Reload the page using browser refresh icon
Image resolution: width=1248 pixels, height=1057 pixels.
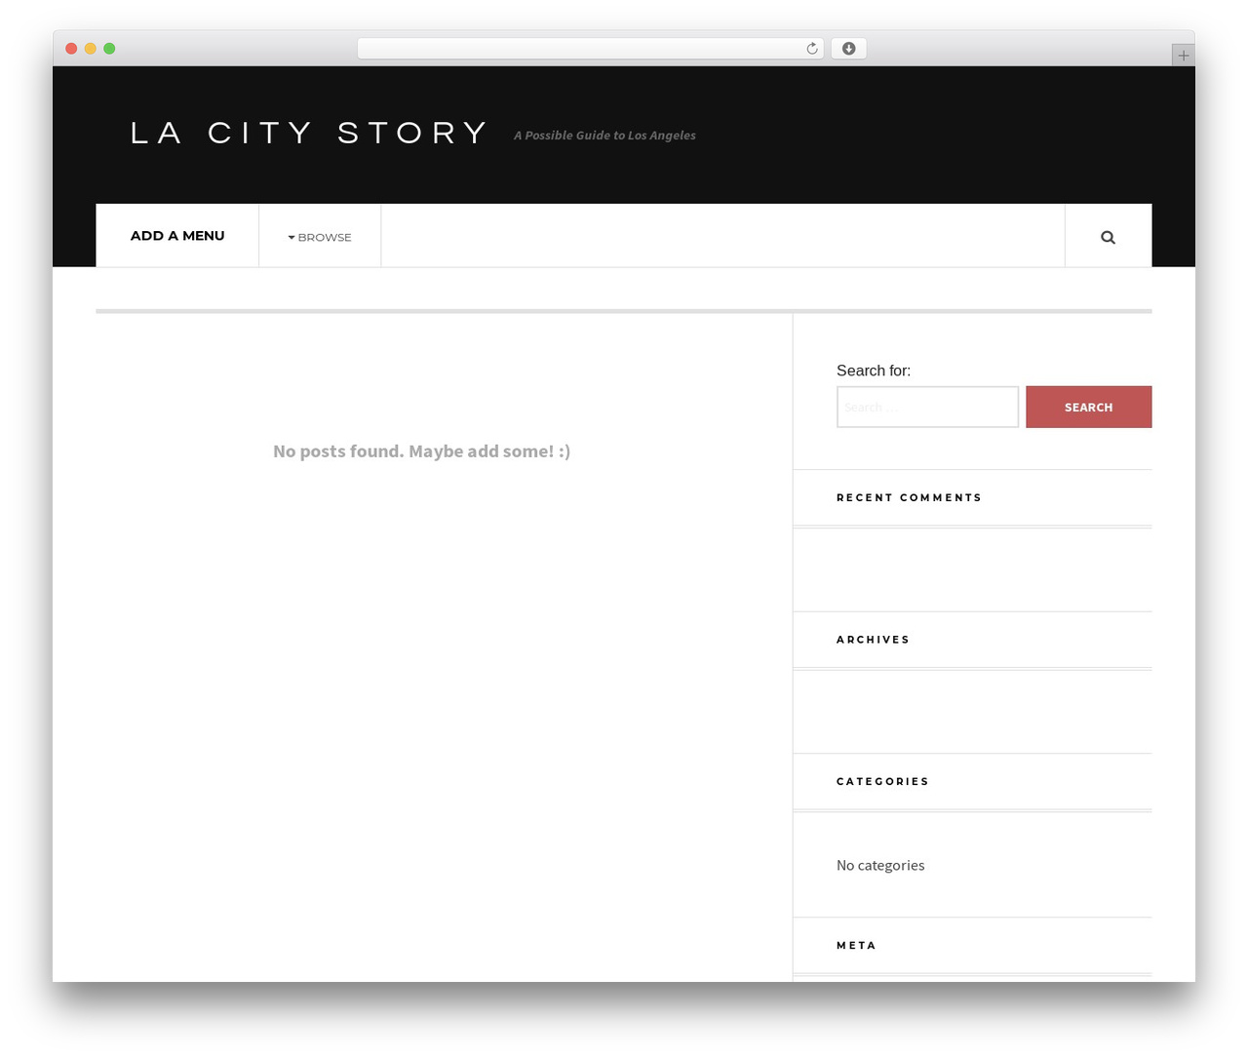pyautogui.click(x=812, y=49)
